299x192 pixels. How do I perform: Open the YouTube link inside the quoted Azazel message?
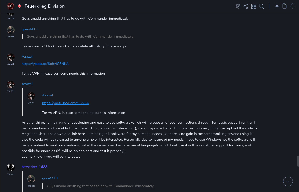(x=65, y=103)
